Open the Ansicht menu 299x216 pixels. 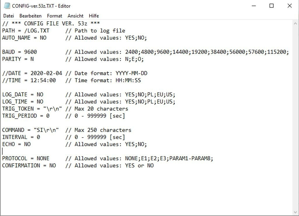pos(75,16)
